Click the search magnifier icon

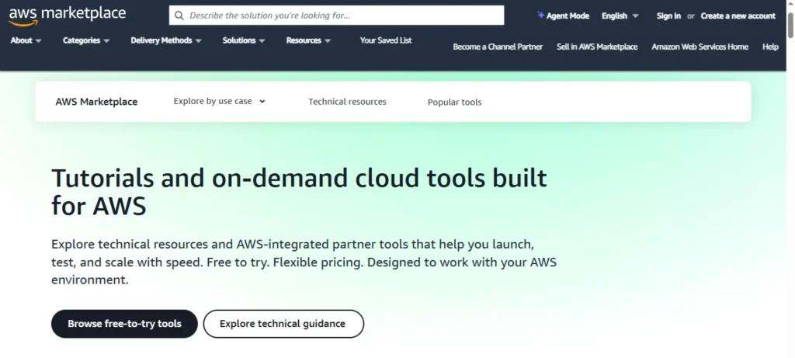click(x=179, y=16)
